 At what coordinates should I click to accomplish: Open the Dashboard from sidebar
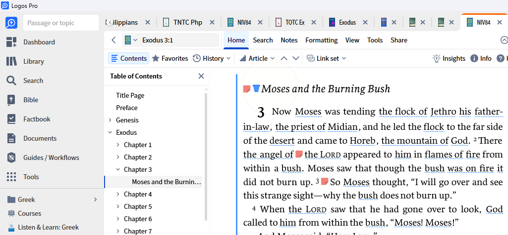tap(31, 42)
